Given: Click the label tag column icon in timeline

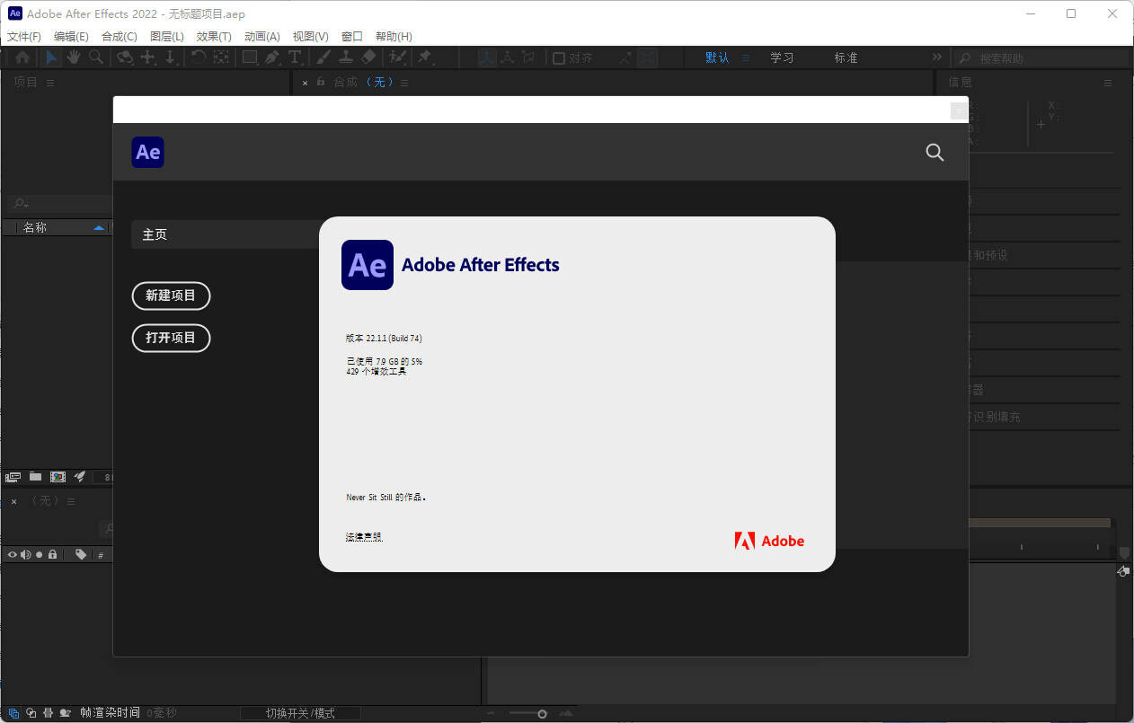Looking at the screenshot, I should pyautogui.click(x=81, y=555).
